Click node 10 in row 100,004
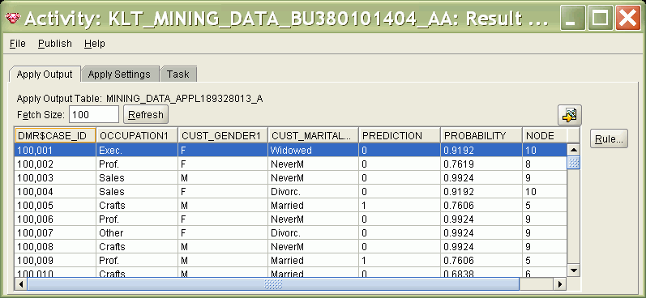 [545, 191]
